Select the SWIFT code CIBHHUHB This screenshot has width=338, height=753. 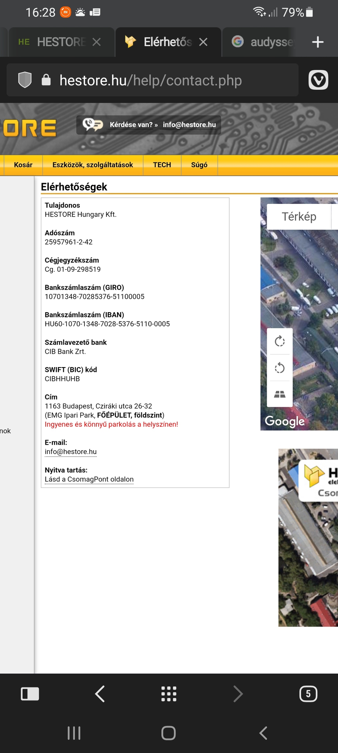click(x=62, y=379)
